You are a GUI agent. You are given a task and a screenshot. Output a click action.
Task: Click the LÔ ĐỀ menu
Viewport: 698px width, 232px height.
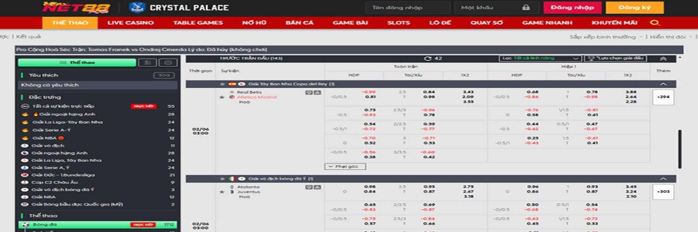click(x=440, y=23)
